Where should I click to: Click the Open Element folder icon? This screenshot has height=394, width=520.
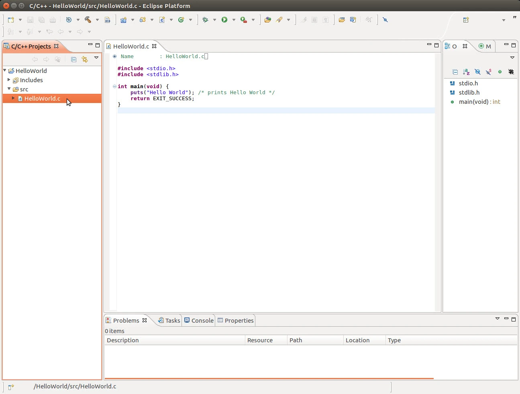pos(268,20)
